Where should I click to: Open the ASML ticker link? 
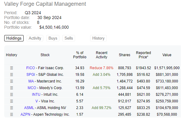(29, 108)
